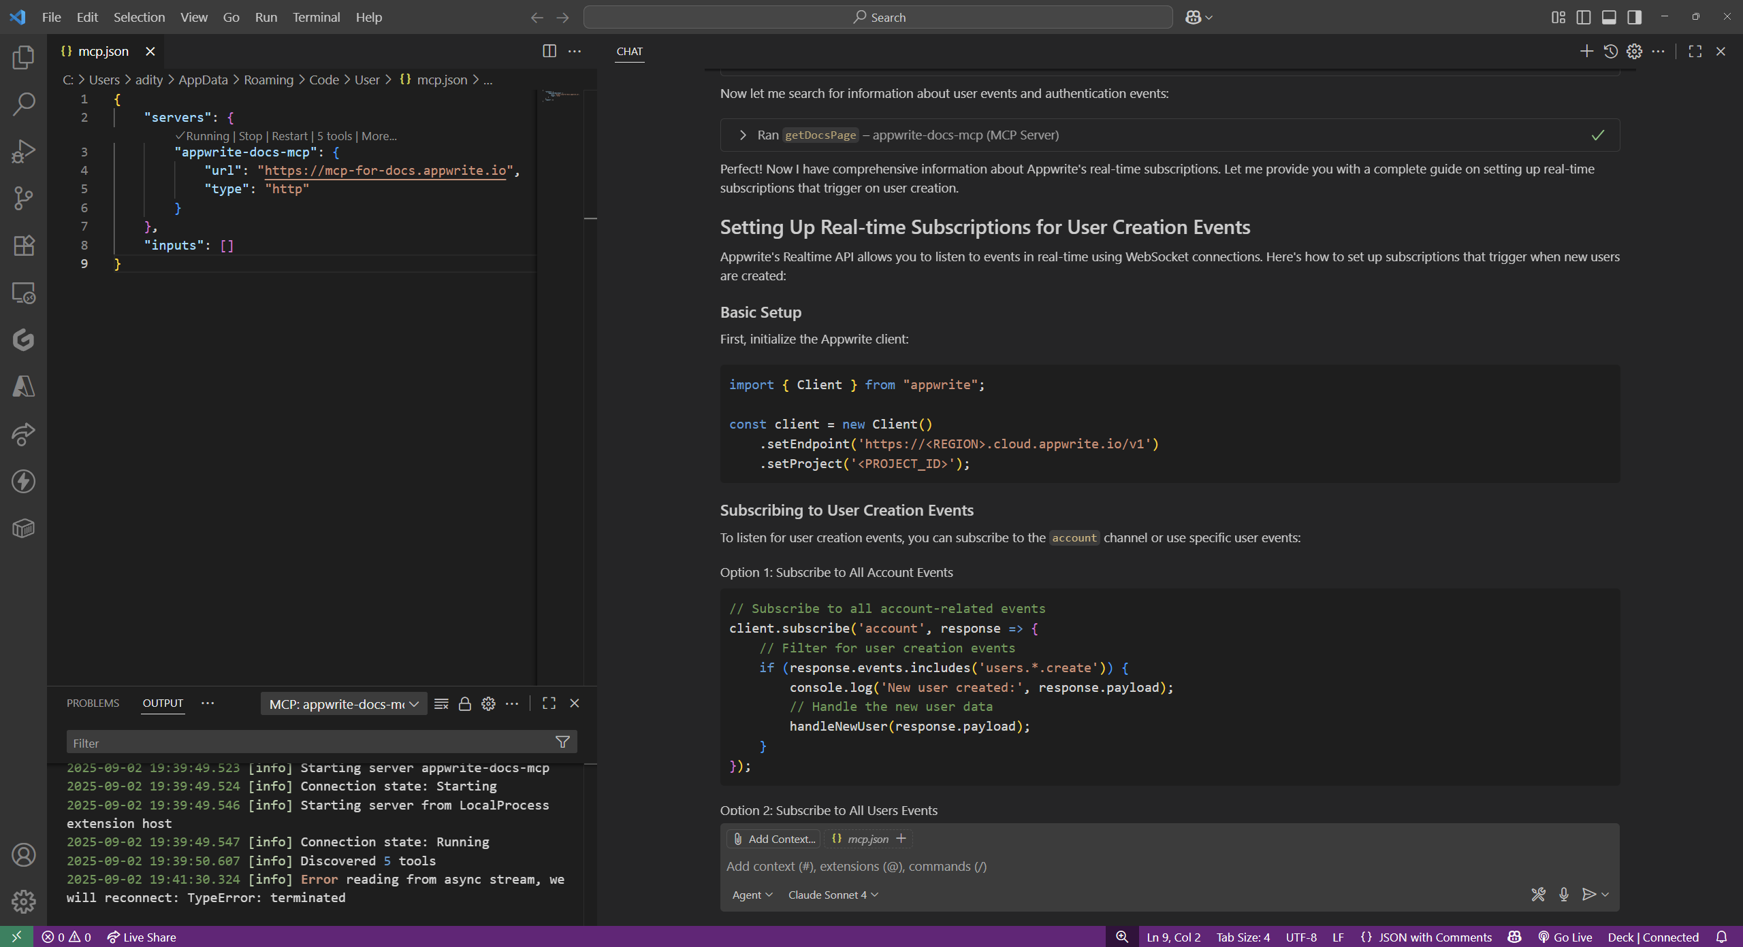Maximize the output panel size
The width and height of the screenshot is (1743, 947).
[x=549, y=703]
